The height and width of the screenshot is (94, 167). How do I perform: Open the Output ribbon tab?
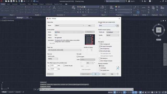coord(41,4)
